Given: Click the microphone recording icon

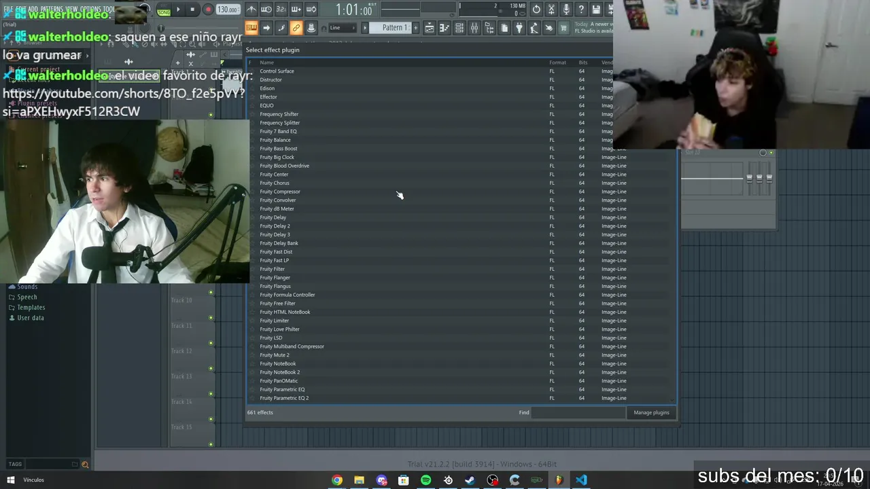Looking at the screenshot, I should tap(566, 10).
